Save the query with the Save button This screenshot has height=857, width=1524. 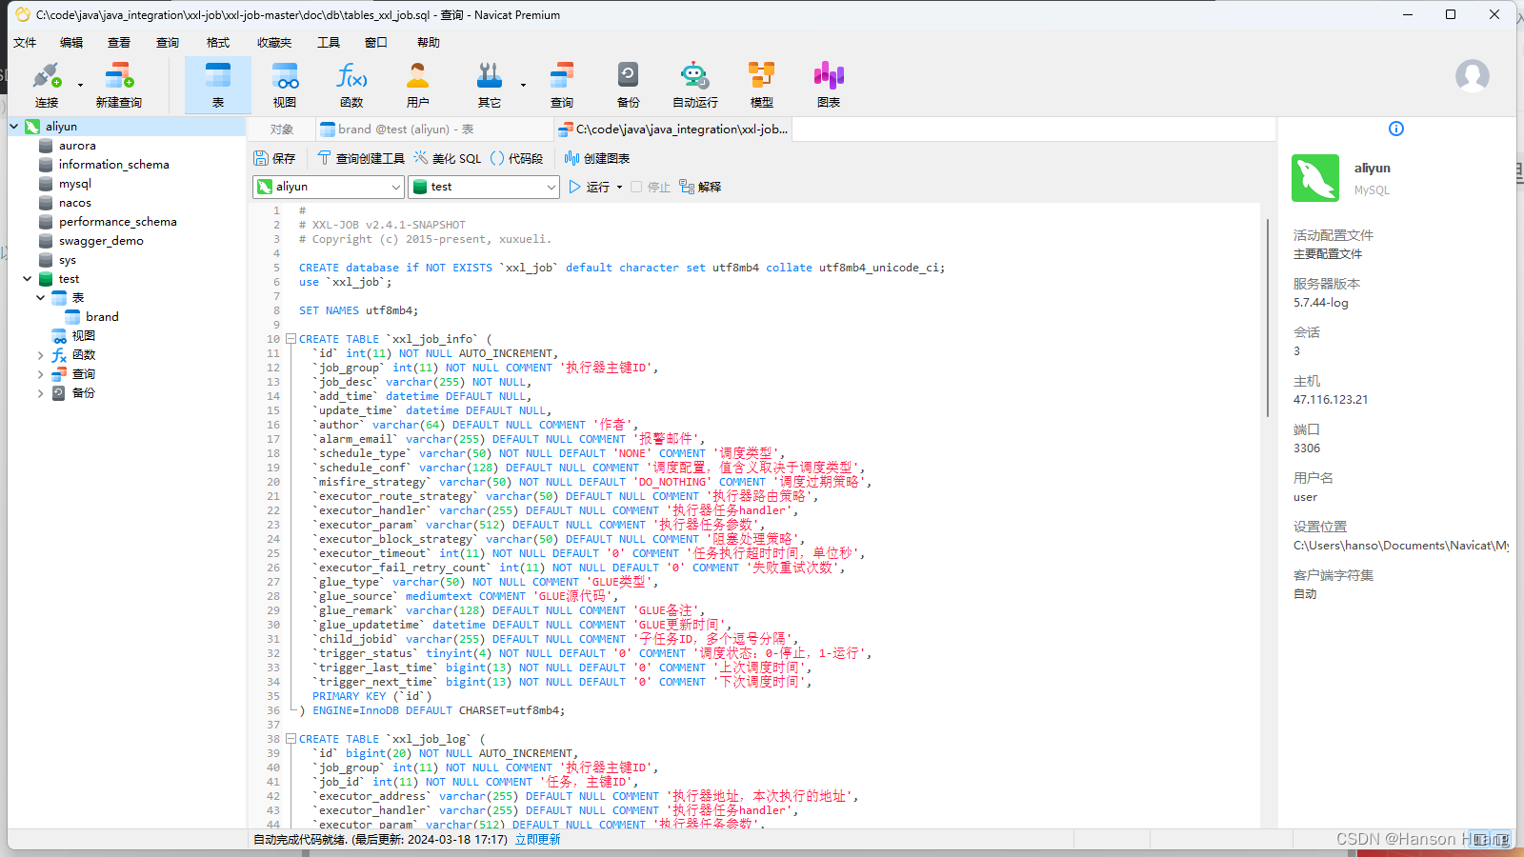coord(275,158)
